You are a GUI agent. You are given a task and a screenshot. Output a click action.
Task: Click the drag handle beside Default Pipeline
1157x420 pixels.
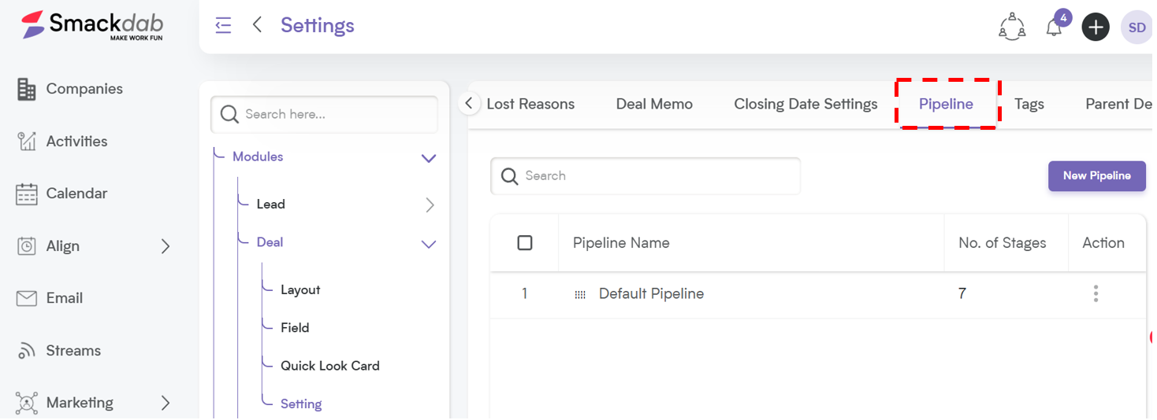click(580, 295)
